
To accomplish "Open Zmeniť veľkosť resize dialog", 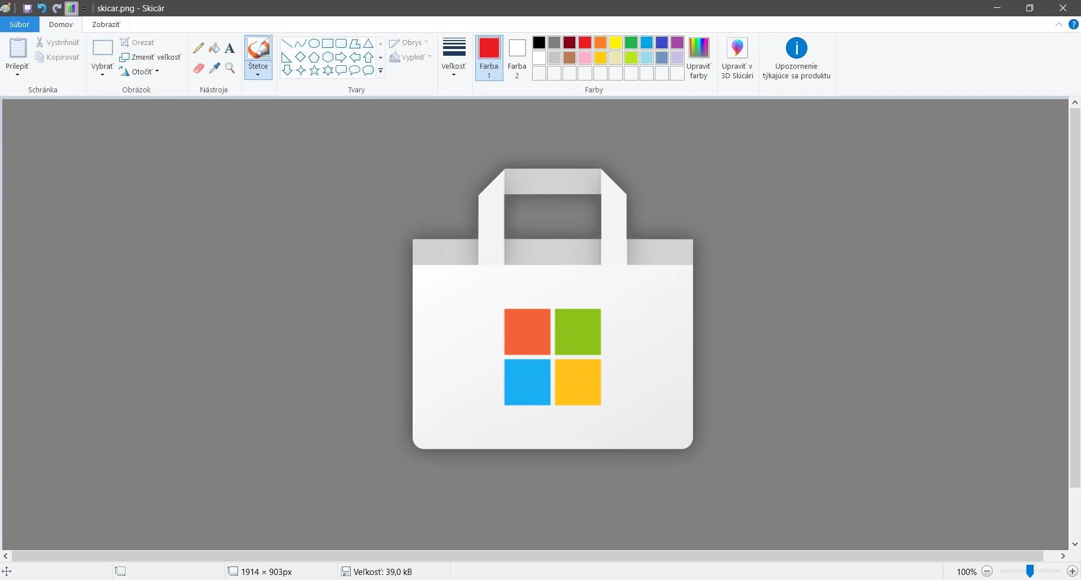I will click(x=150, y=57).
